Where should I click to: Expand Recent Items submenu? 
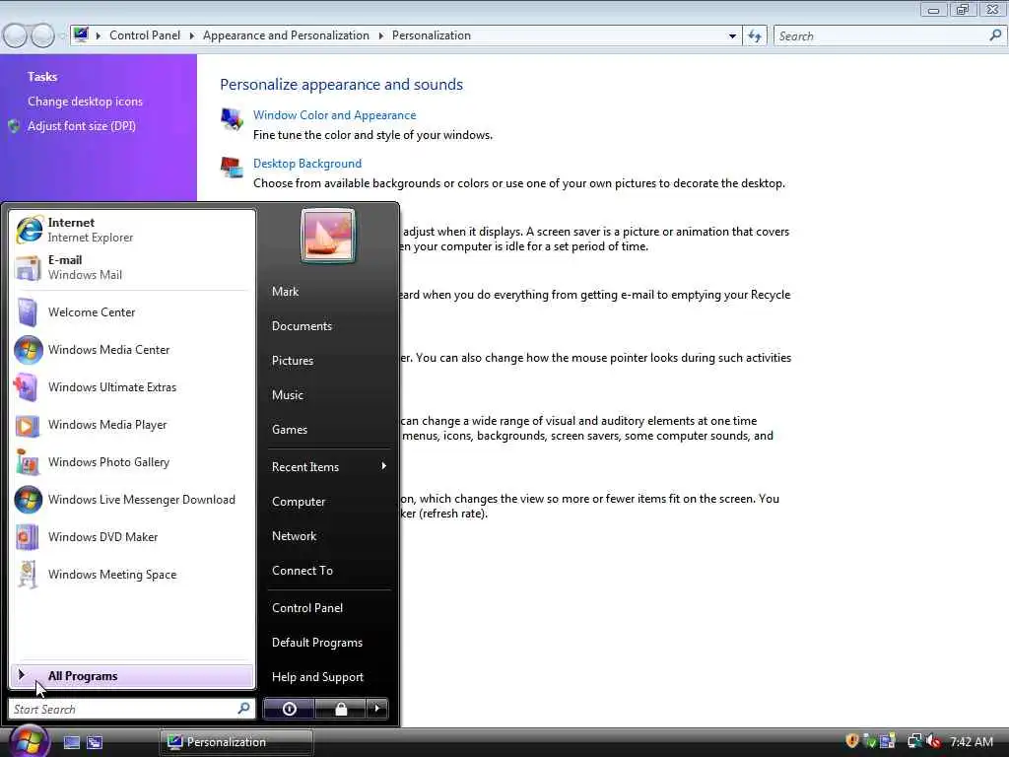pos(328,466)
